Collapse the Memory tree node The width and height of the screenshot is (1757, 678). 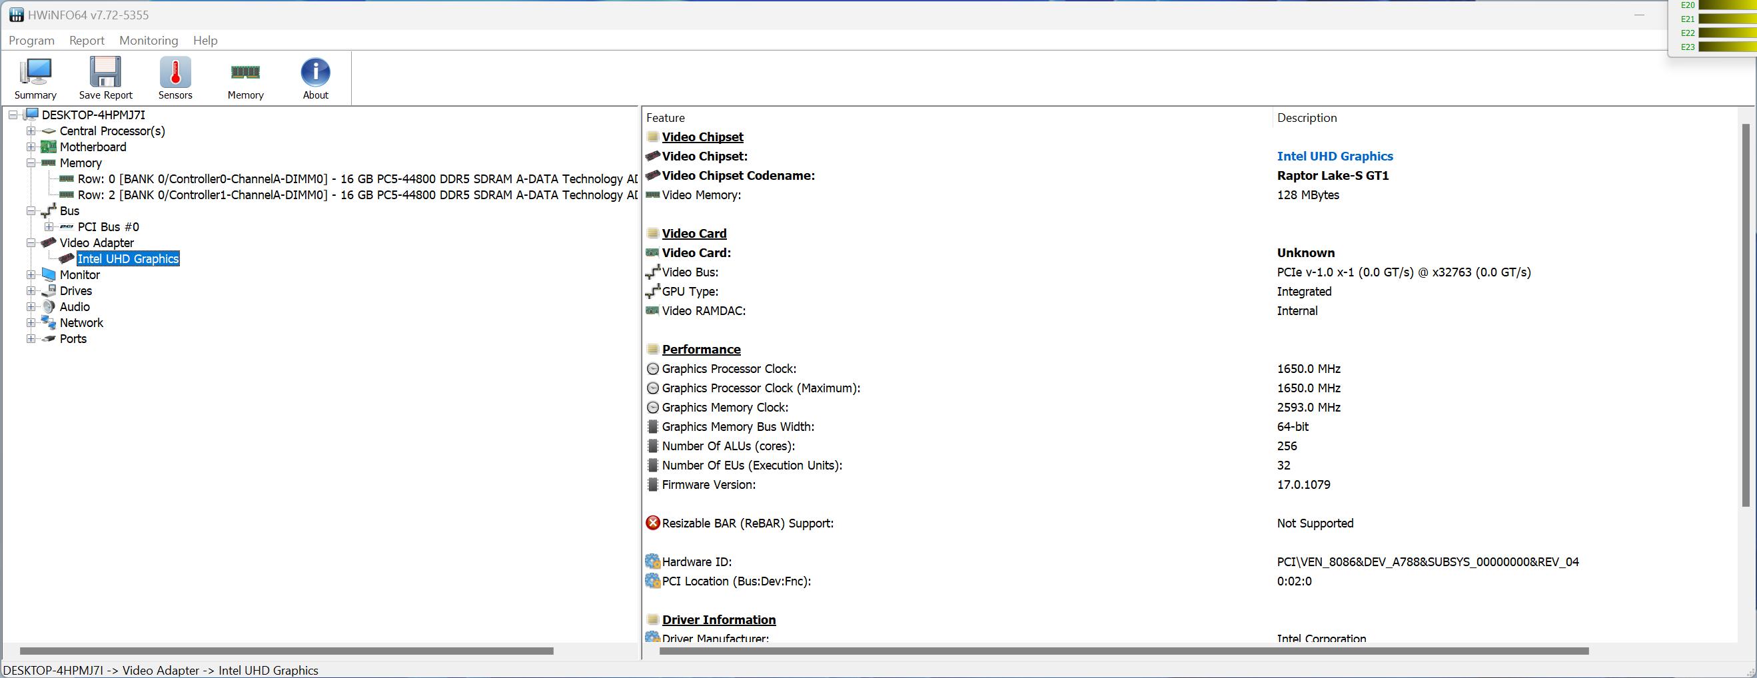click(x=31, y=163)
